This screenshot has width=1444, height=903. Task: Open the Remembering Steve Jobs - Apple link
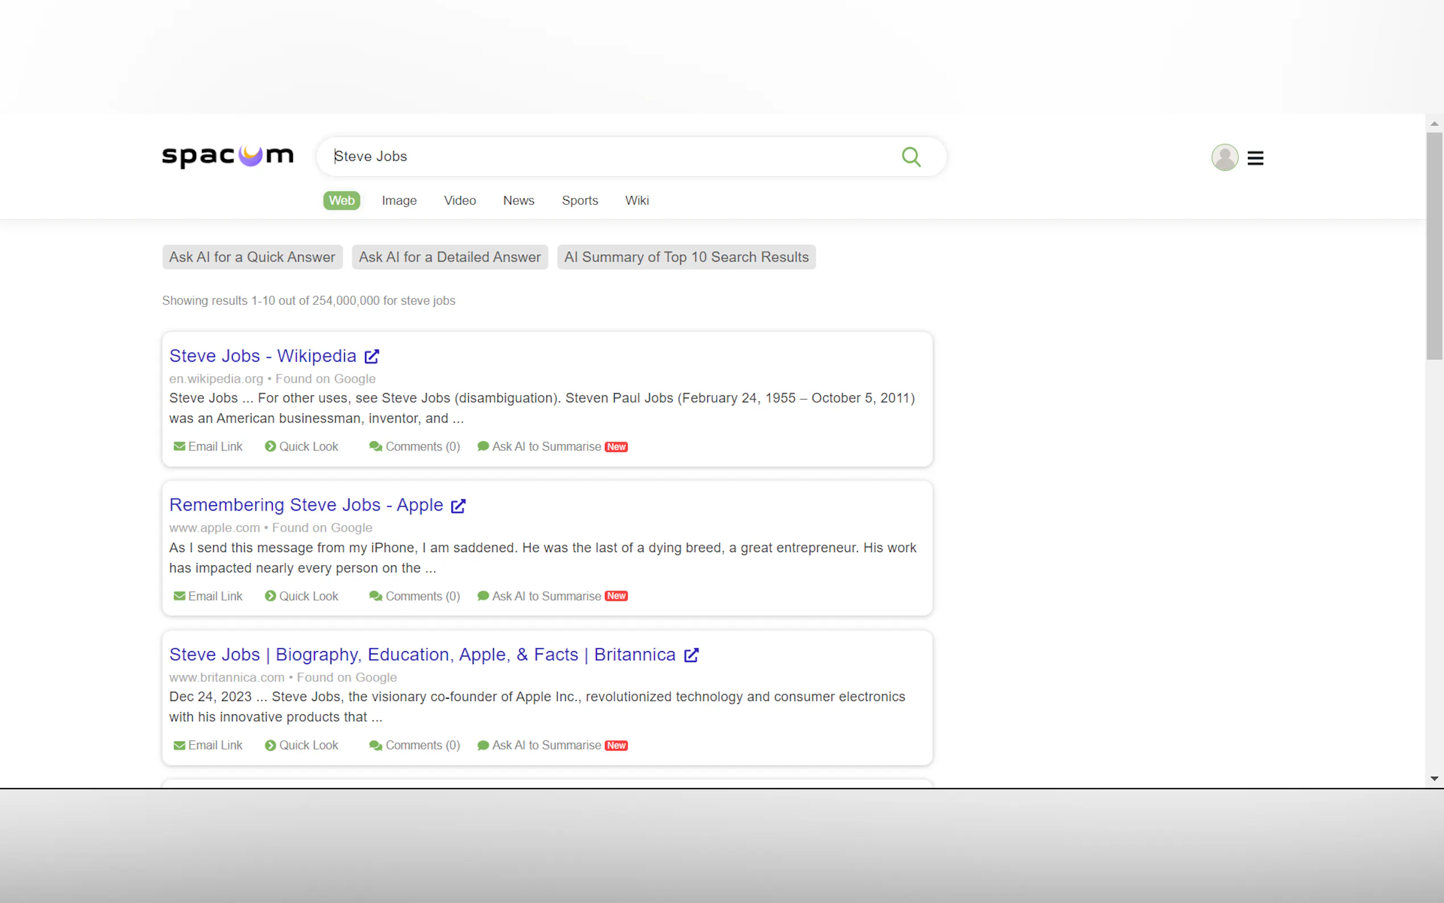[306, 506]
